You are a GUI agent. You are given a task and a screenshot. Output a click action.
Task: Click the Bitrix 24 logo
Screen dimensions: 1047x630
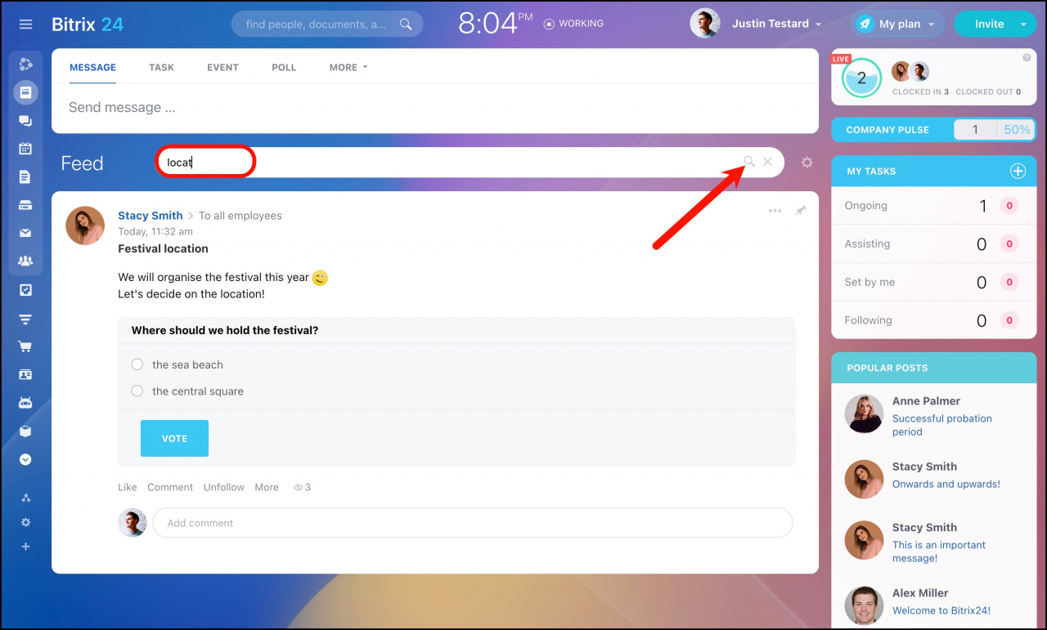[x=88, y=25]
